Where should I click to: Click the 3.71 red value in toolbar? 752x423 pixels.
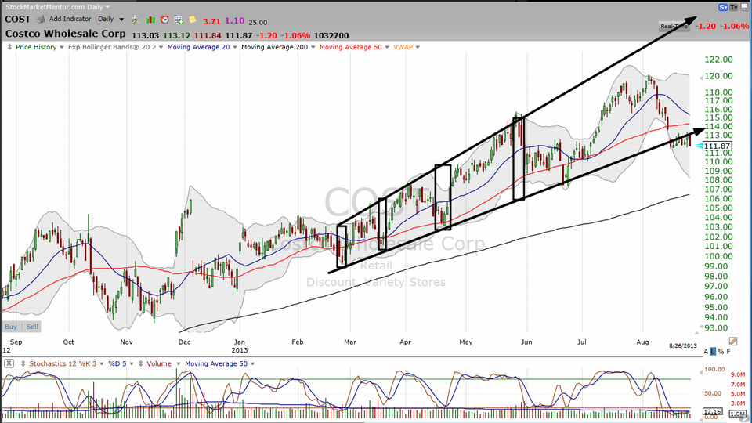click(211, 21)
